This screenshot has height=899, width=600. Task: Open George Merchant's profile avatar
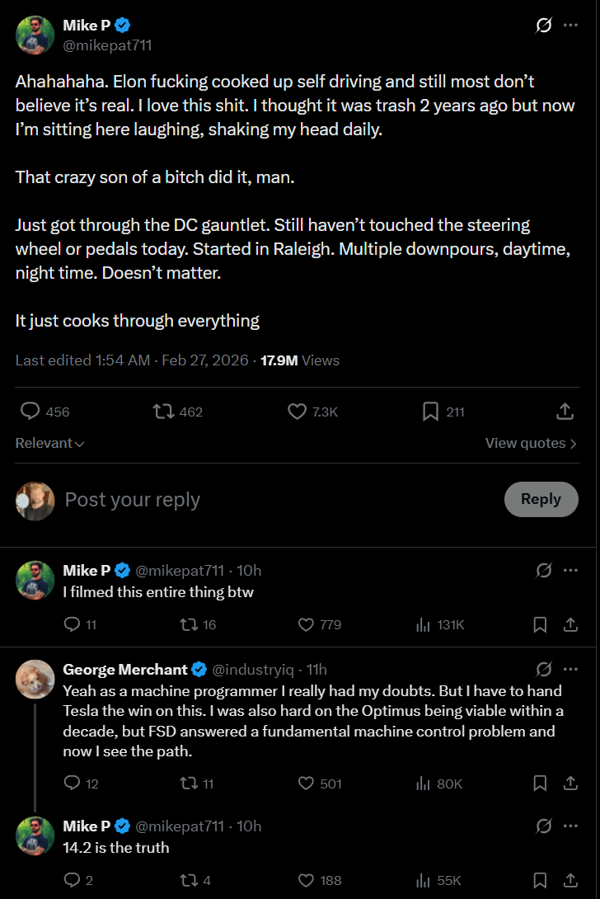pos(35,679)
